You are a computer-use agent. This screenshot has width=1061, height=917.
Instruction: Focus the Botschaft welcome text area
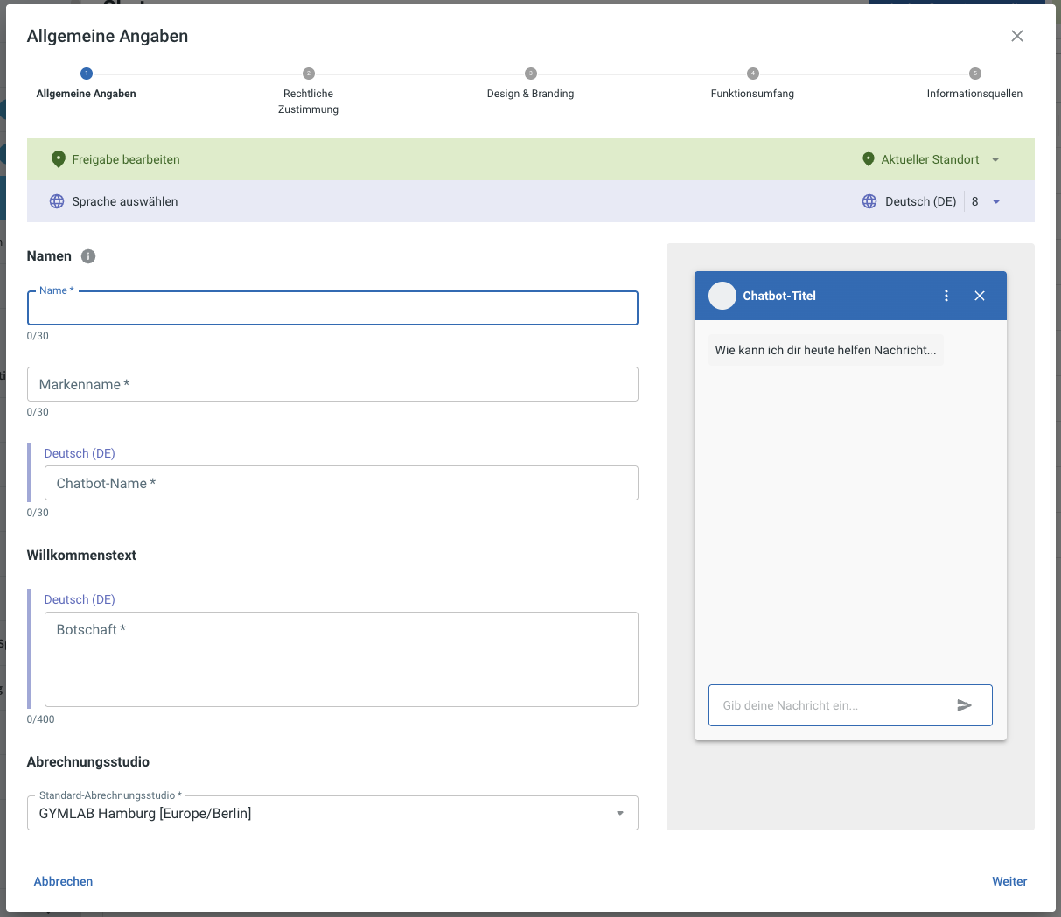(x=341, y=659)
